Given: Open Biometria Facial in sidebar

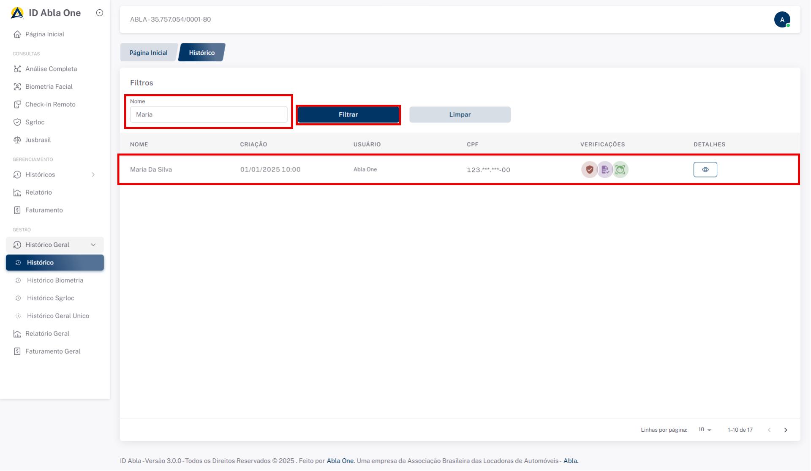Looking at the screenshot, I should click(49, 87).
